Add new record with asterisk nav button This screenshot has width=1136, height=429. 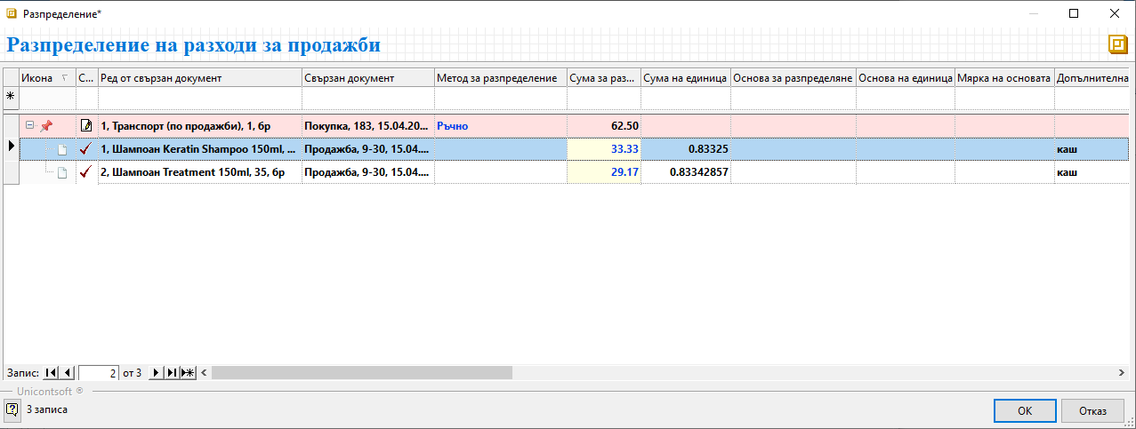[x=187, y=373]
